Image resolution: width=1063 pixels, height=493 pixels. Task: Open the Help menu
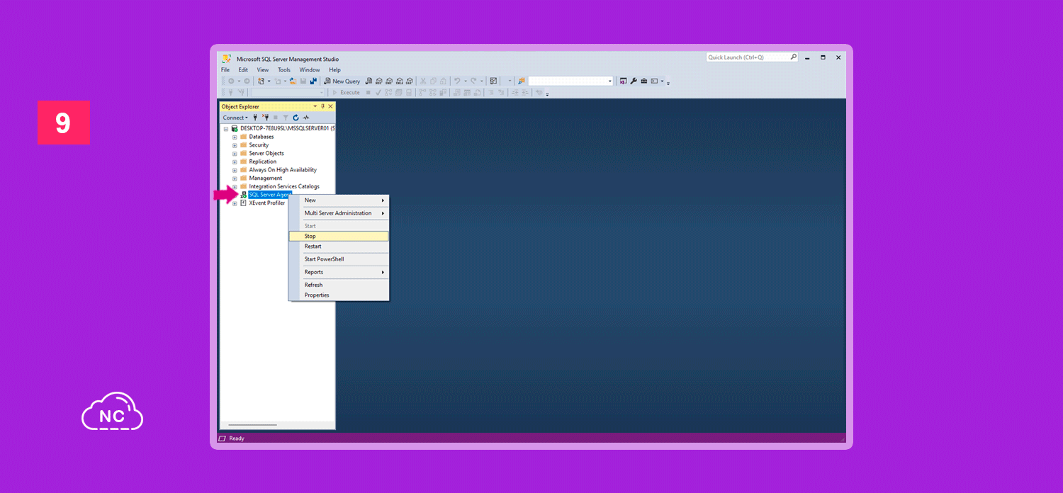coord(334,70)
